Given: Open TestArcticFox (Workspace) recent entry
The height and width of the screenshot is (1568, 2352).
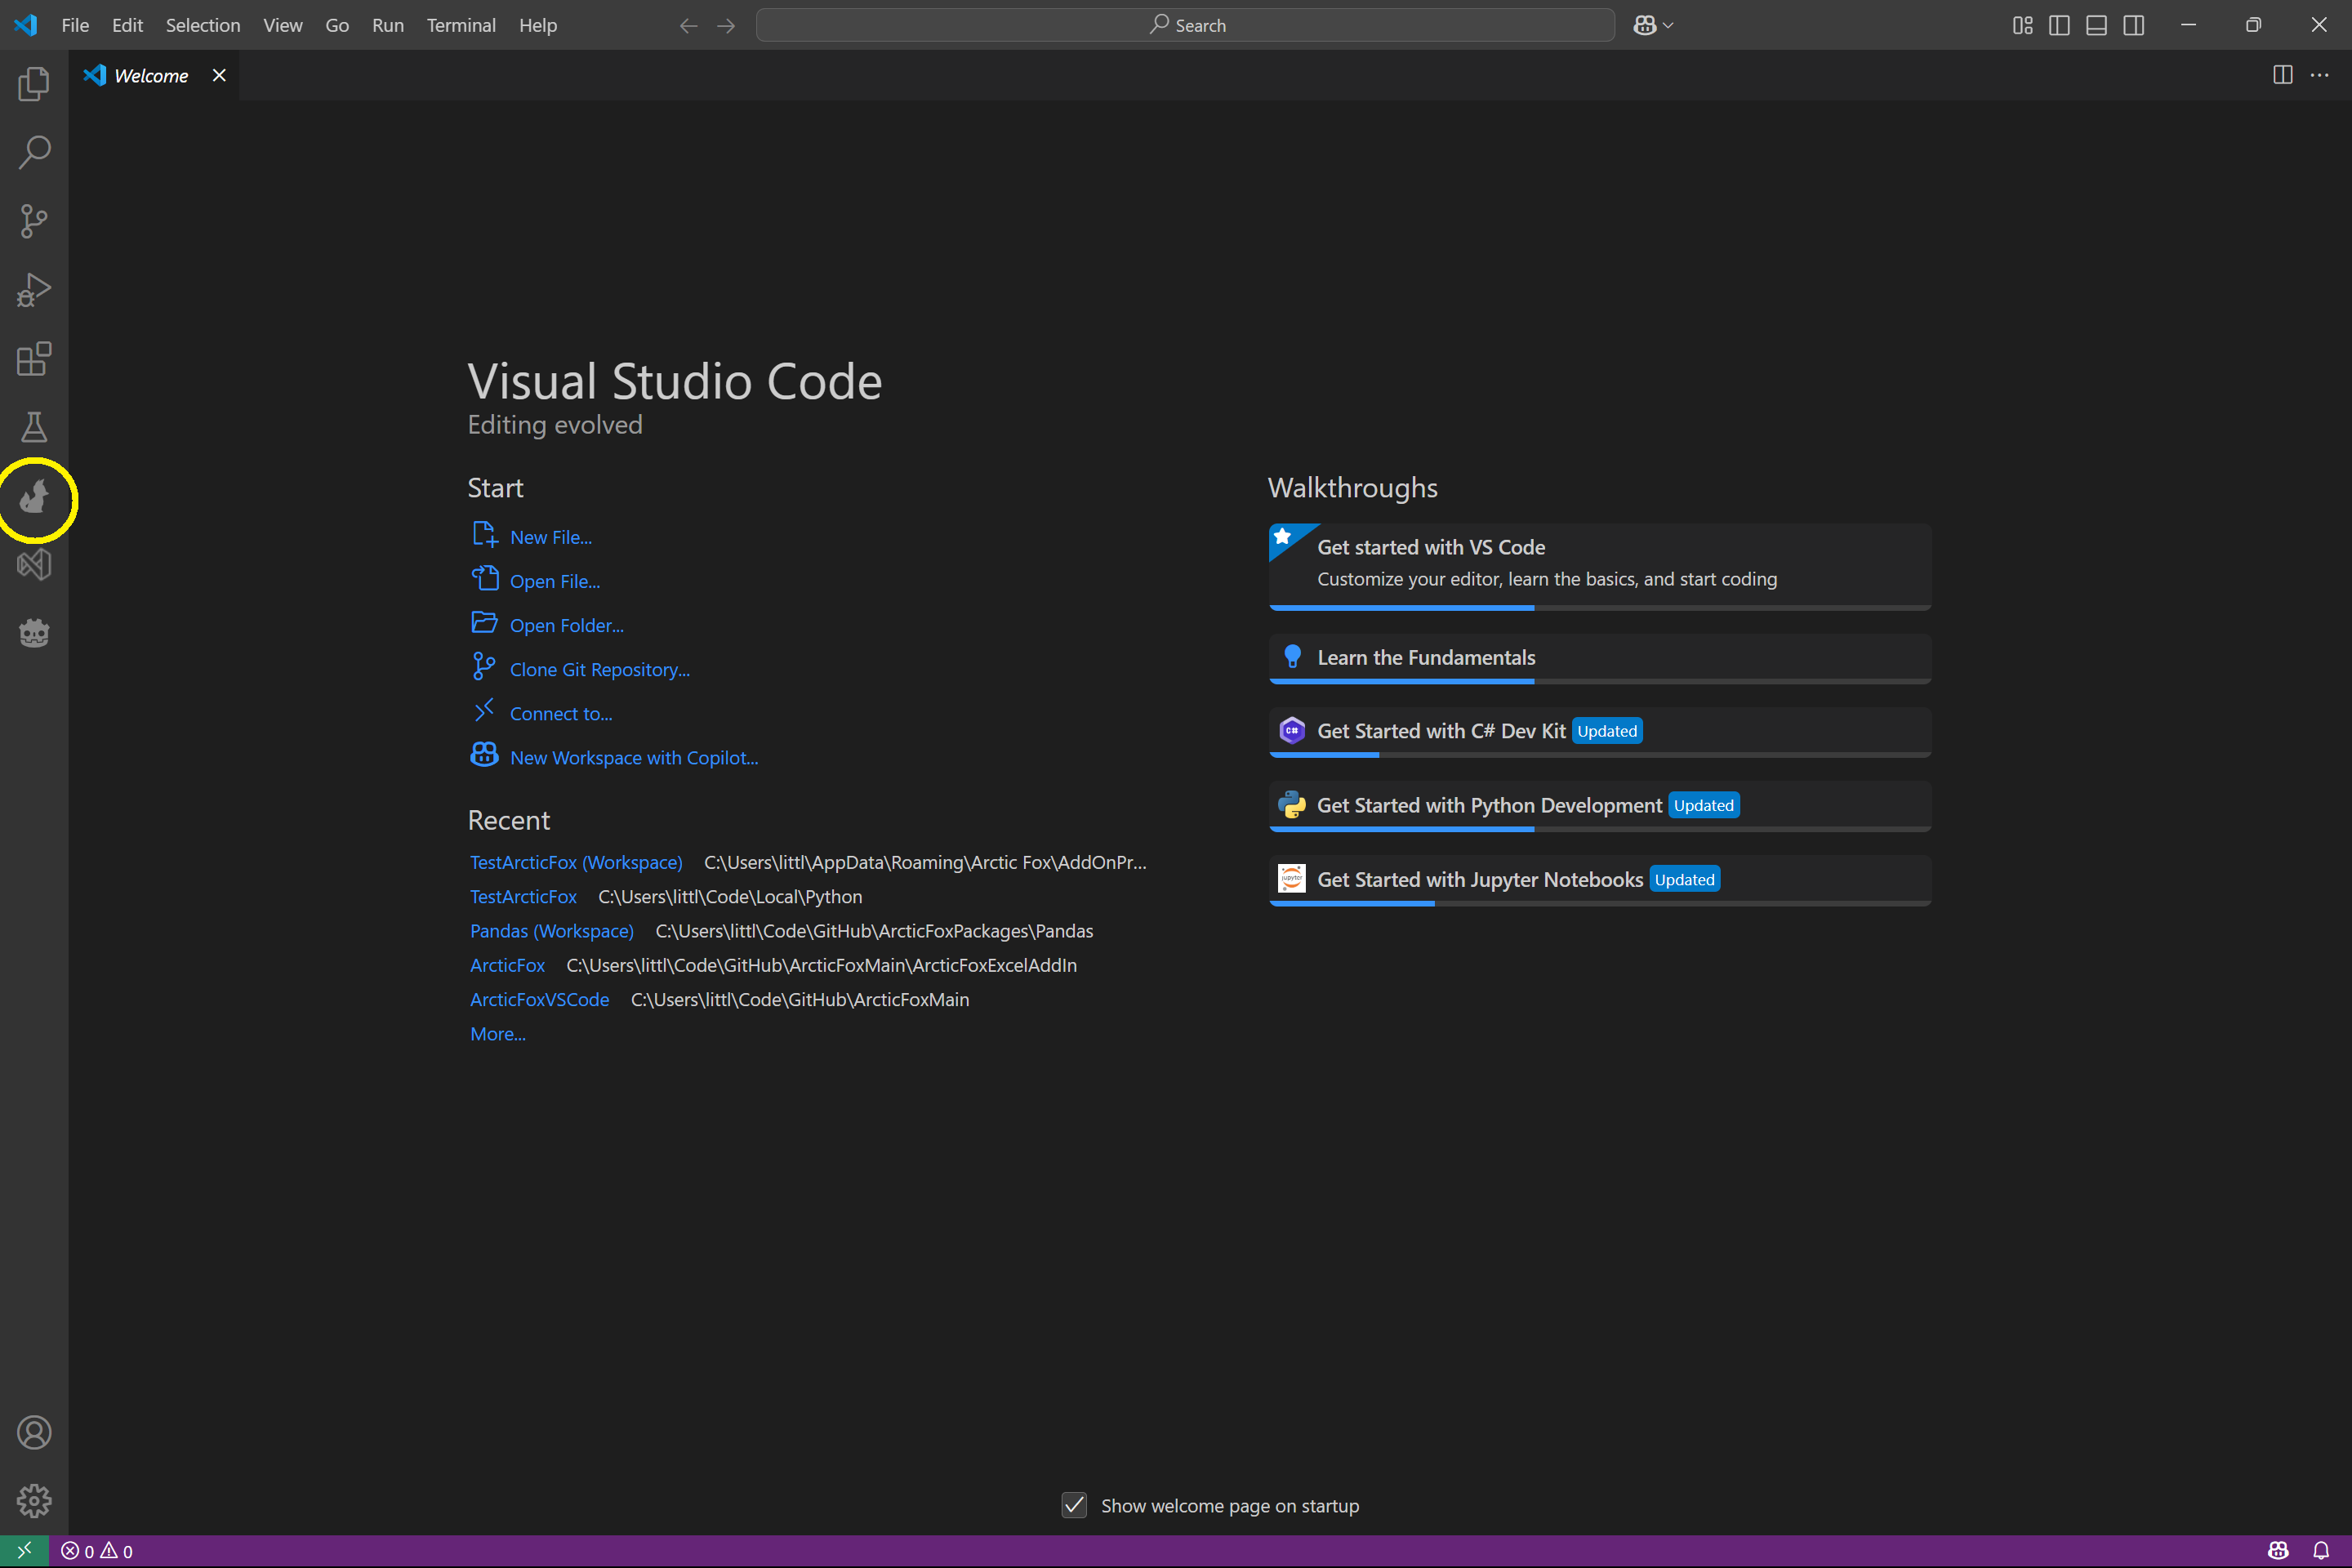Looking at the screenshot, I should click(576, 862).
